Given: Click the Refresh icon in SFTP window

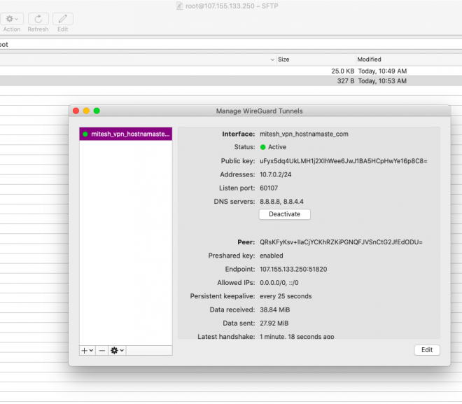Looking at the screenshot, I should pos(38,19).
